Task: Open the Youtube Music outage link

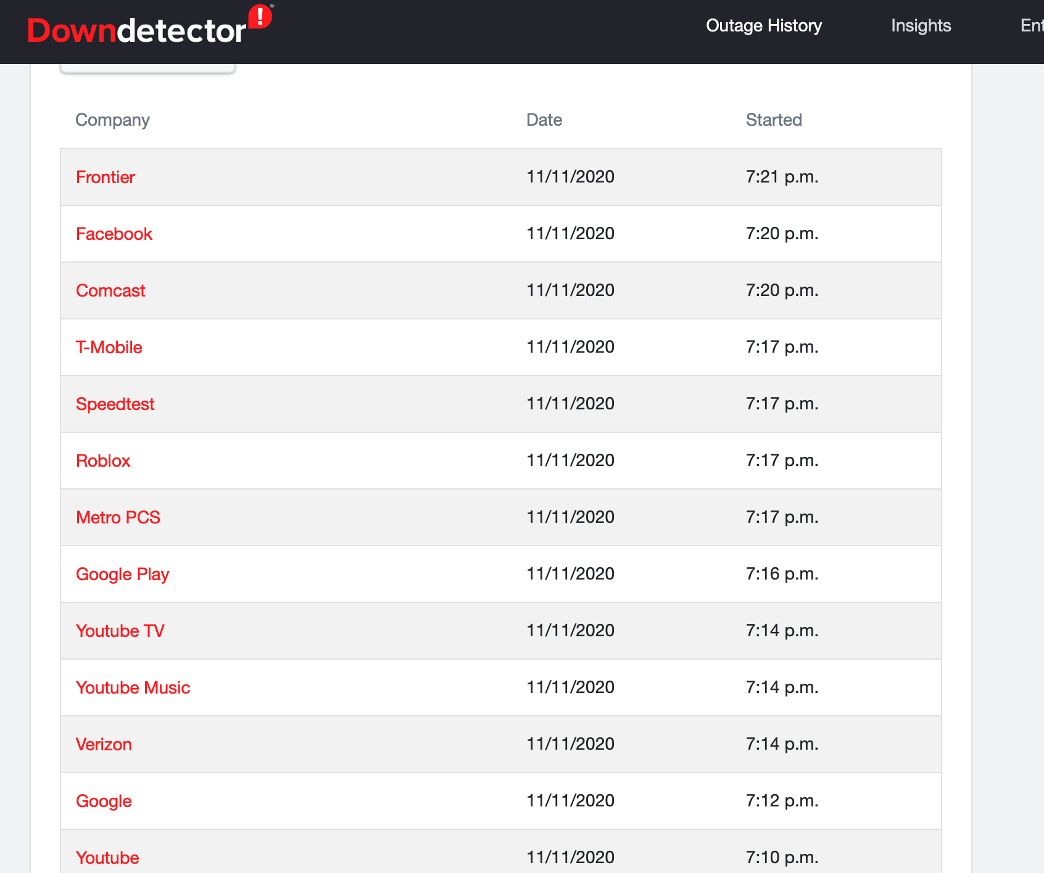Action: tap(133, 687)
